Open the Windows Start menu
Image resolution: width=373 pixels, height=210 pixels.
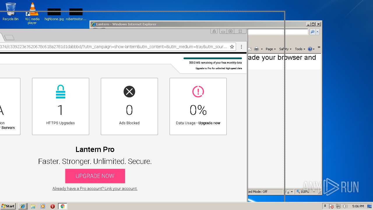pos(8,206)
